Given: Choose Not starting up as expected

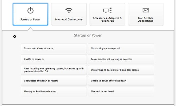Looking at the screenshot, I should [121, 48].
